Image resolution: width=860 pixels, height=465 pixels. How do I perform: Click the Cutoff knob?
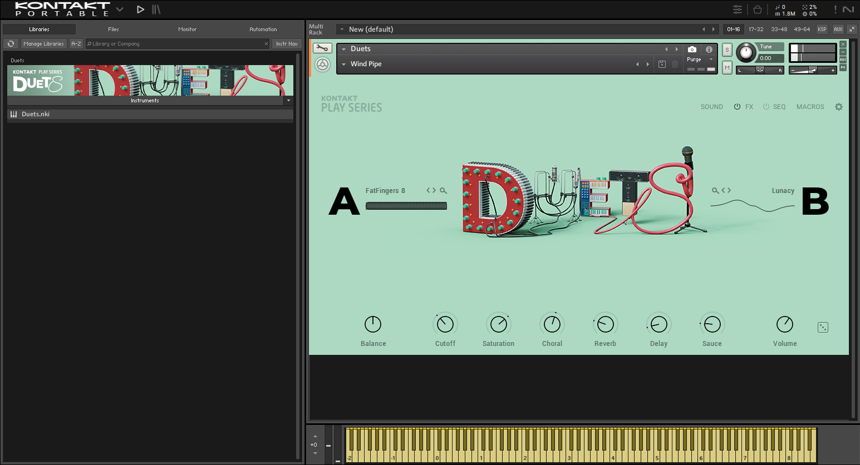pos(445,324)
